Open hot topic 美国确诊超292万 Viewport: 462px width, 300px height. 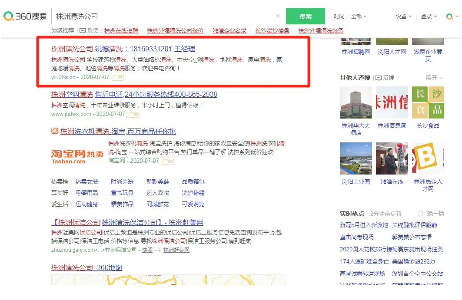[x=414, y=261]
